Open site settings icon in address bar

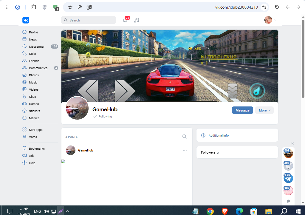click(x=264, y=7)
